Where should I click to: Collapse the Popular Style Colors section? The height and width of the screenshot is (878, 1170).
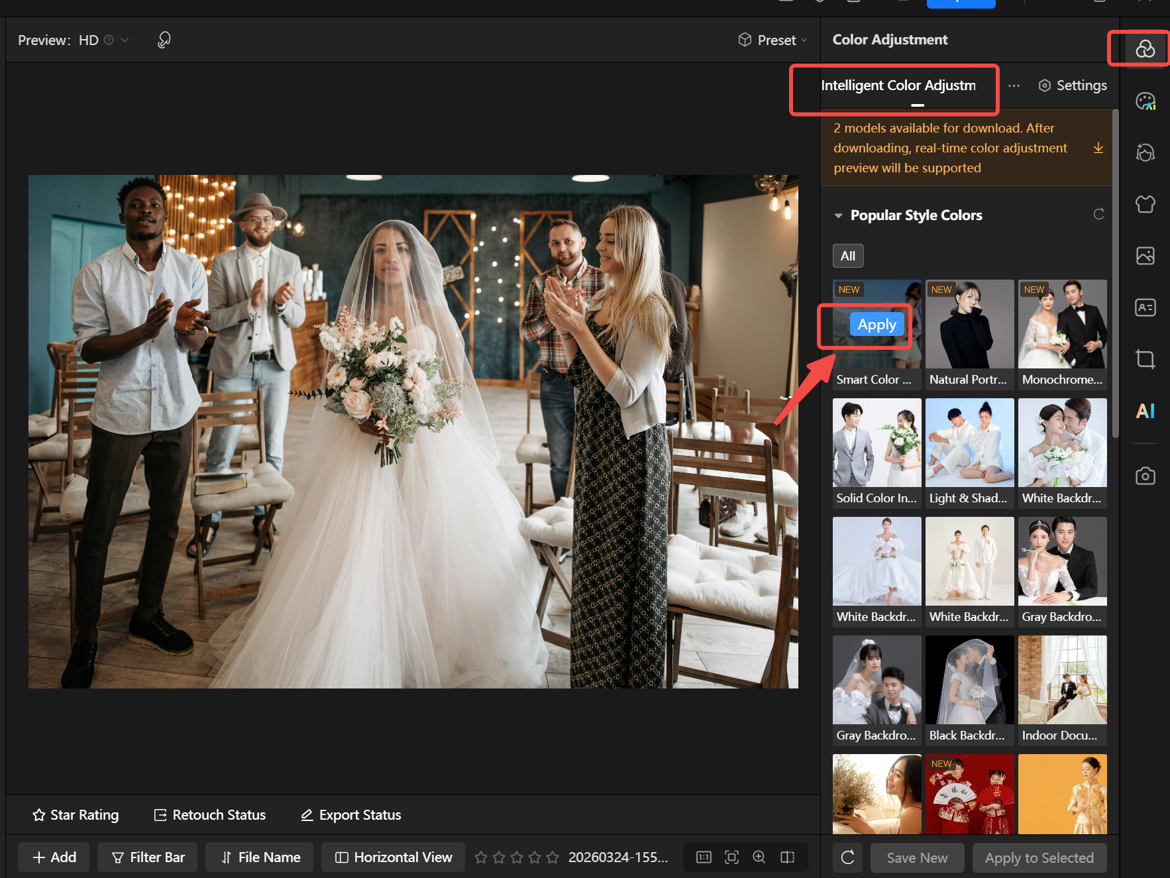(x=839, y=215)
